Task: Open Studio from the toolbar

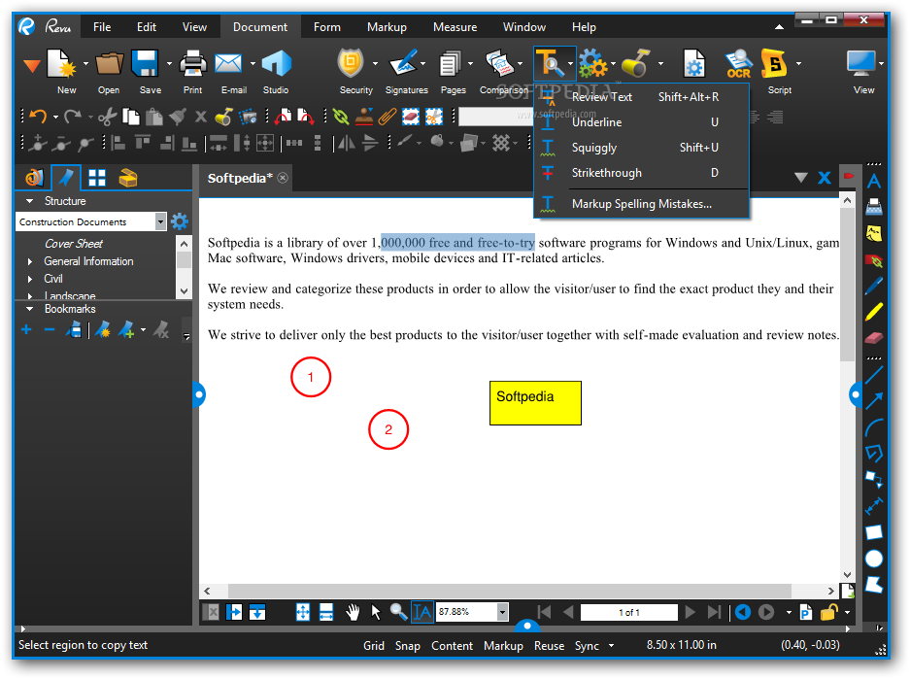Action: click(276, 64)
